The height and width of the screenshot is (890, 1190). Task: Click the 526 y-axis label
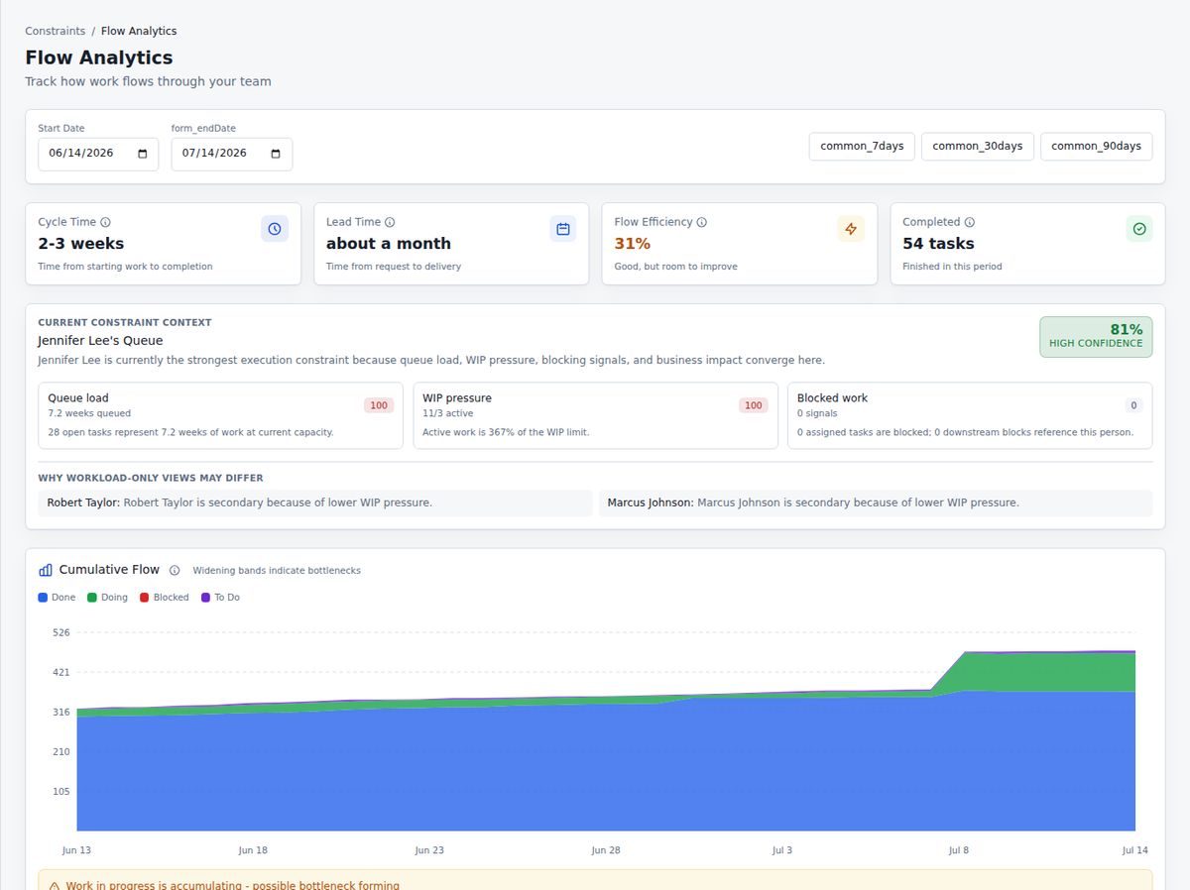click(60, 632)
